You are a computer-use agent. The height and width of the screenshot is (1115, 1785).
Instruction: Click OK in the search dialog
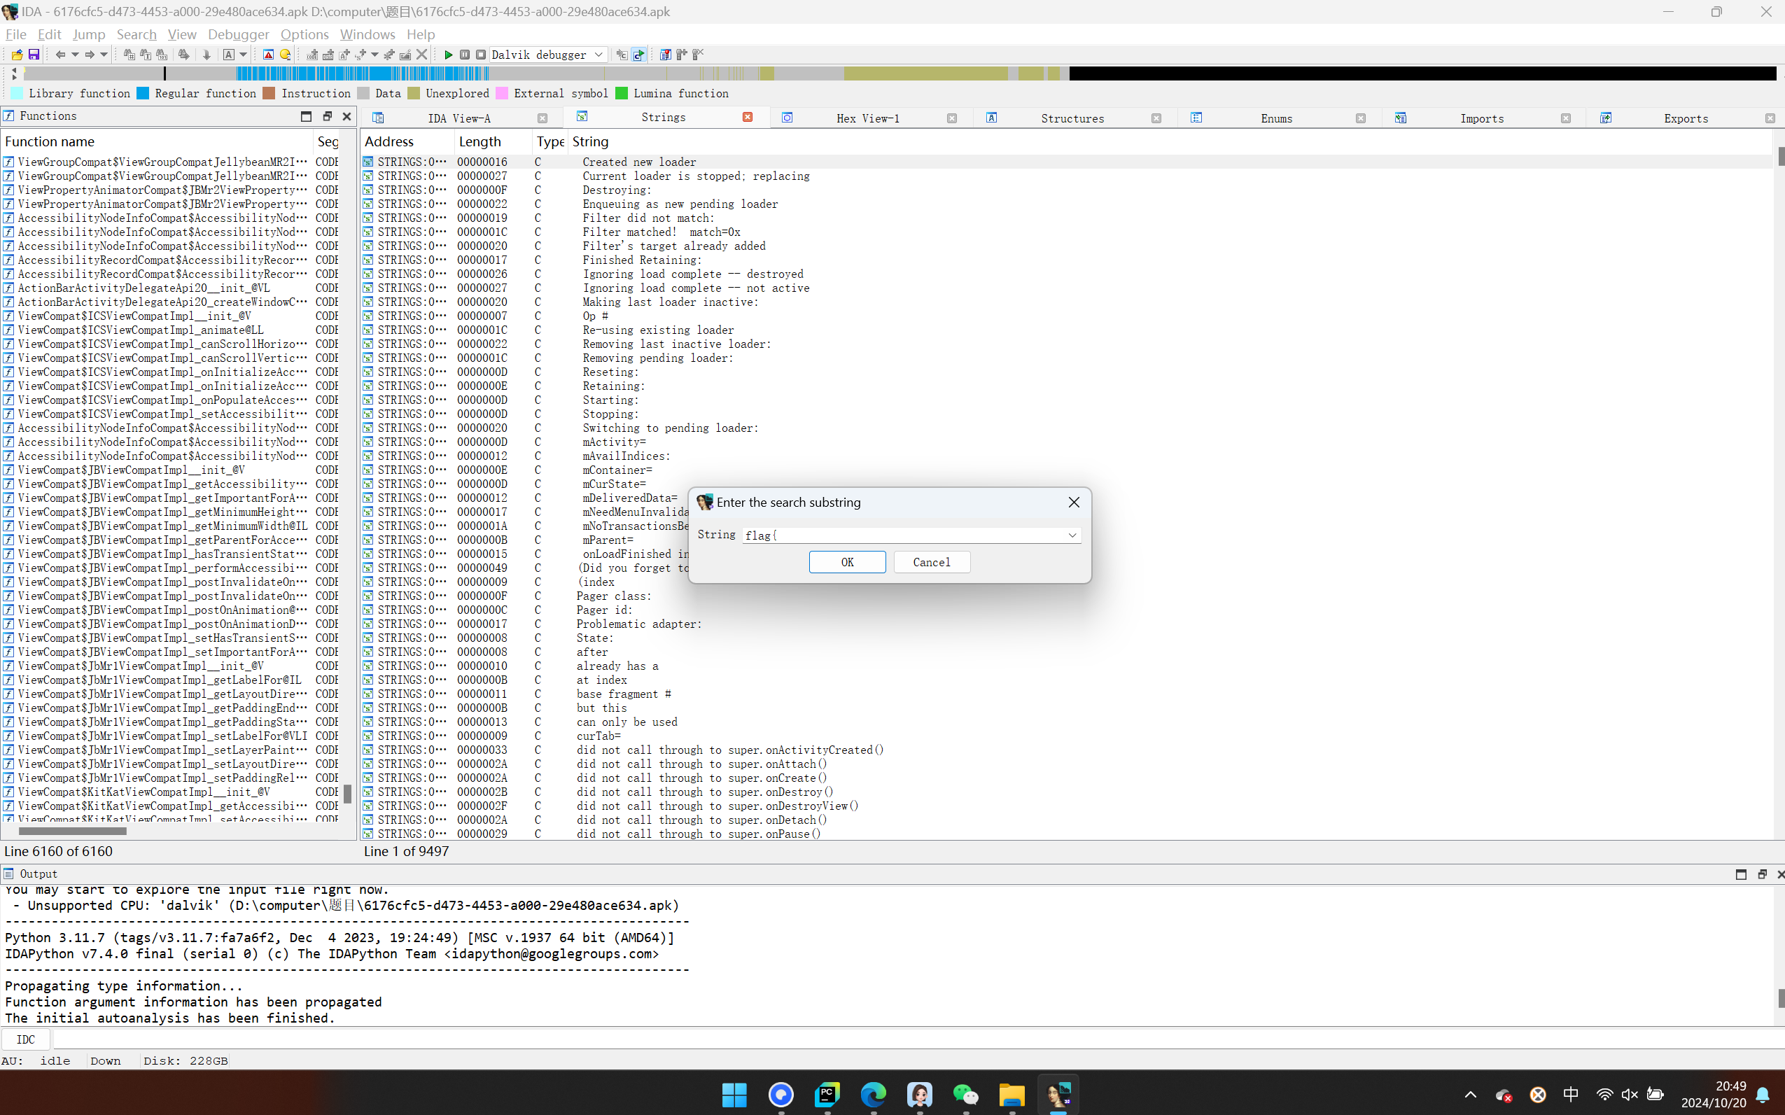pyautogui.click(x=847, y=562)
